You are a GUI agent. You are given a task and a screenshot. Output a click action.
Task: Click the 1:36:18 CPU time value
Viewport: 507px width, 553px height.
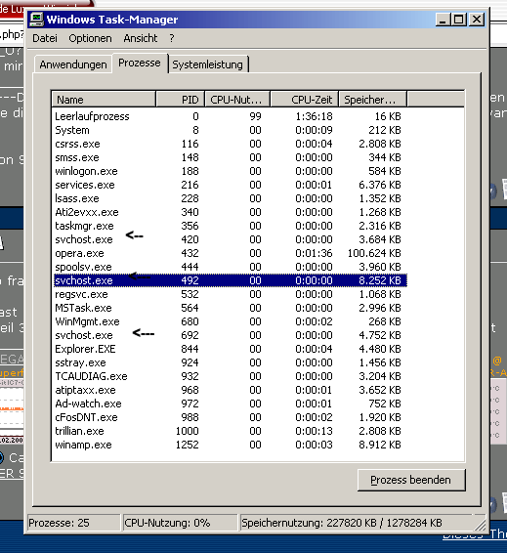(x=314, y=116)
